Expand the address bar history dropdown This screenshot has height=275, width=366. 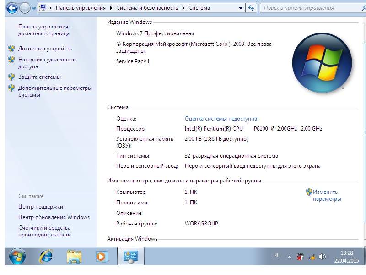point(240,8)
